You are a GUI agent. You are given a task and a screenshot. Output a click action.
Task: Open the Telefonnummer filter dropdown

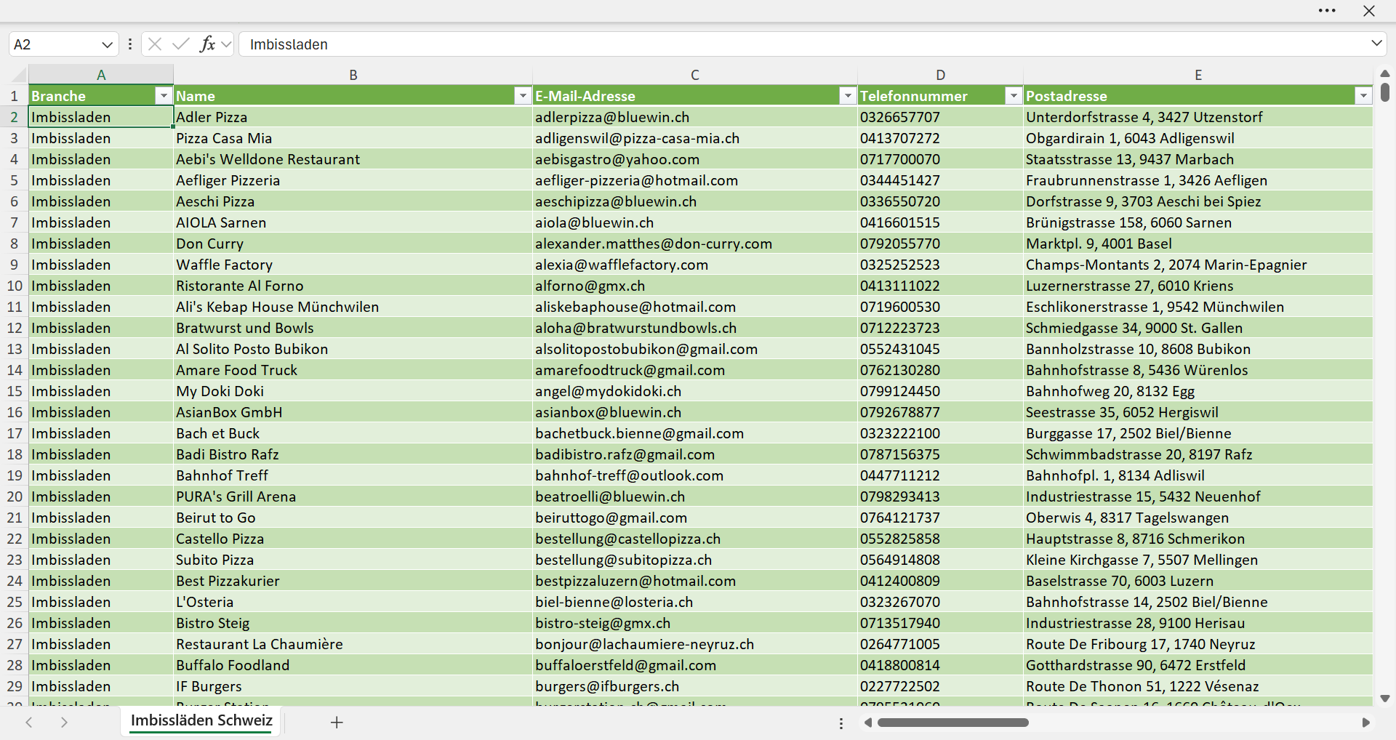pyautogui.click(x=1014, y=96)
